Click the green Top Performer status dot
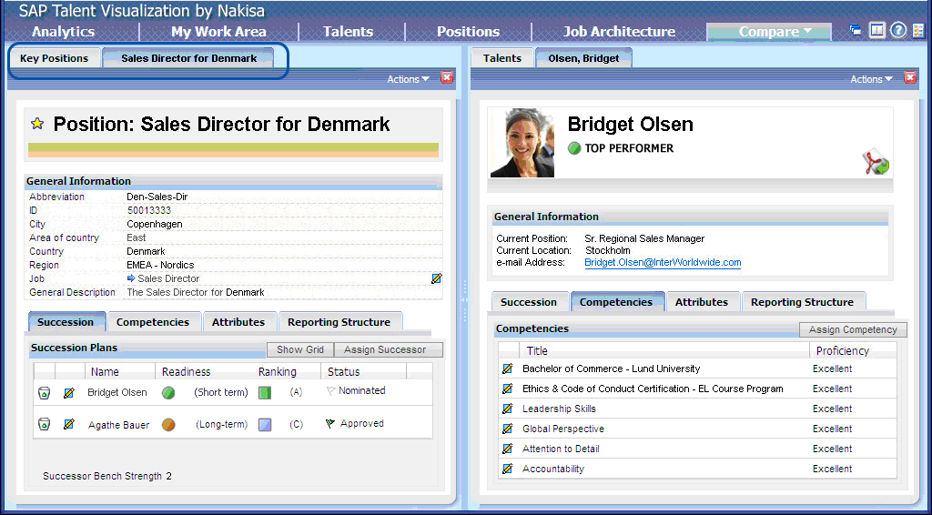This screenshot has height=515, width=932. coord(574,148)
